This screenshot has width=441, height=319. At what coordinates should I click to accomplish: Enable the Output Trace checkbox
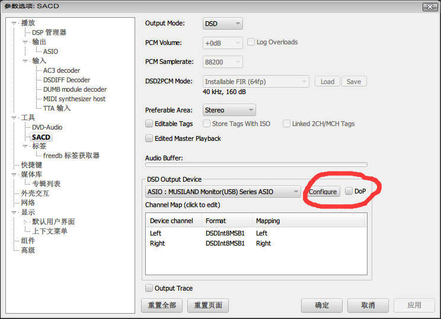tap(149, 288)
